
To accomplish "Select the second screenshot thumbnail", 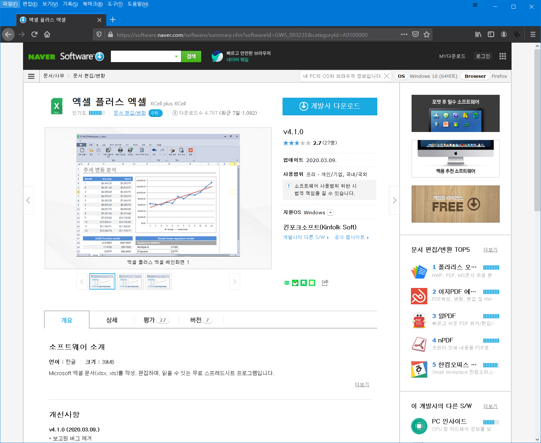I will click(x=130, y=282).
